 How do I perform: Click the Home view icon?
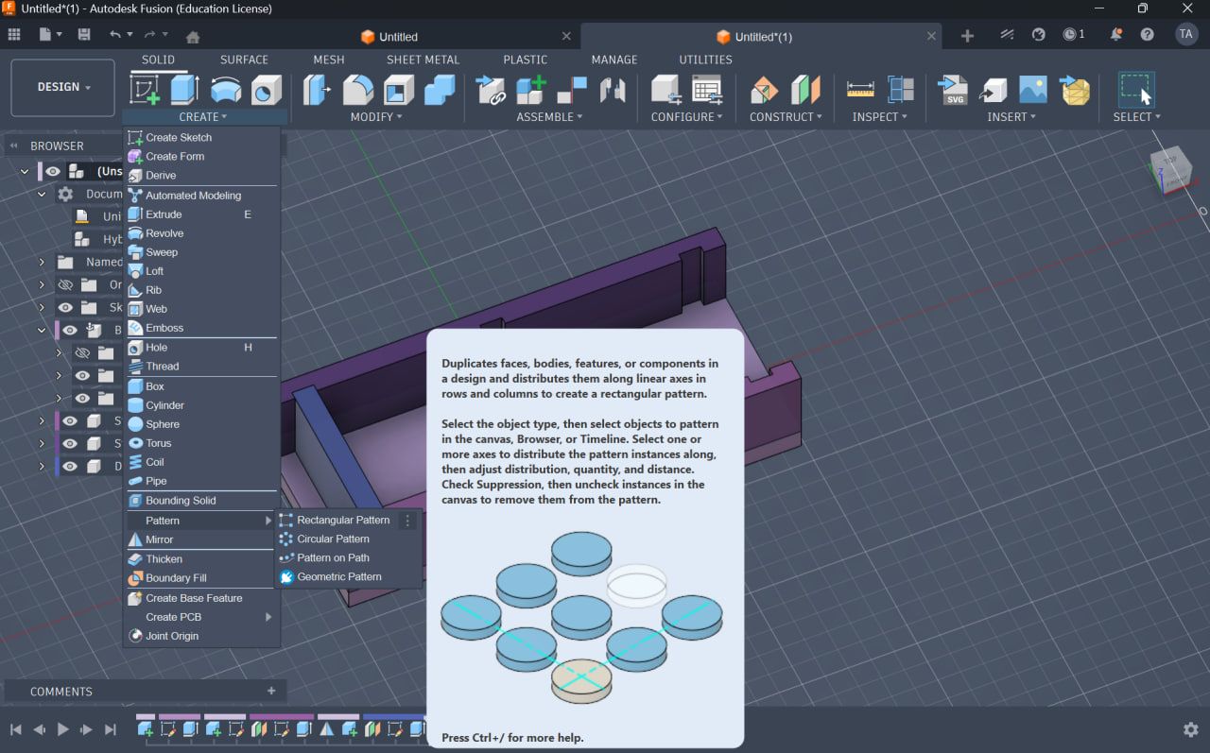point(193,37)
